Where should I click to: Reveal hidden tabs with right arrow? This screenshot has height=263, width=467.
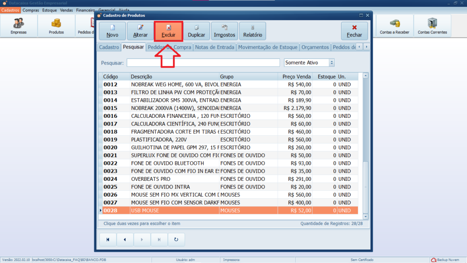tap(366, 47)
